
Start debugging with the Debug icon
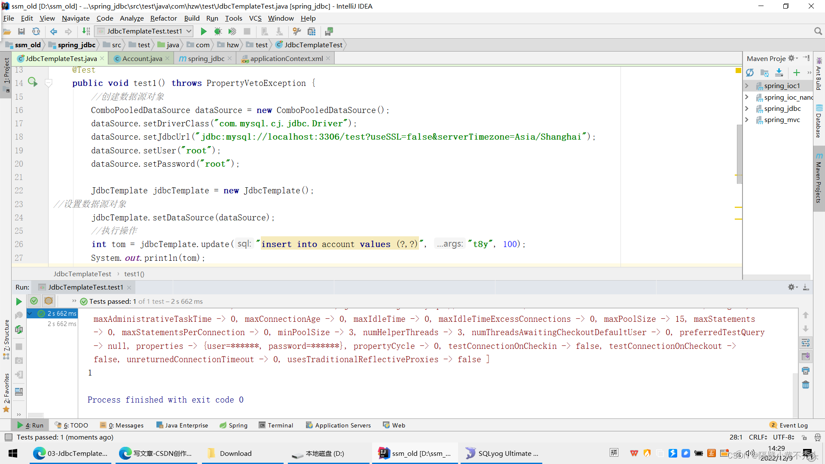[x=218, y=31]
